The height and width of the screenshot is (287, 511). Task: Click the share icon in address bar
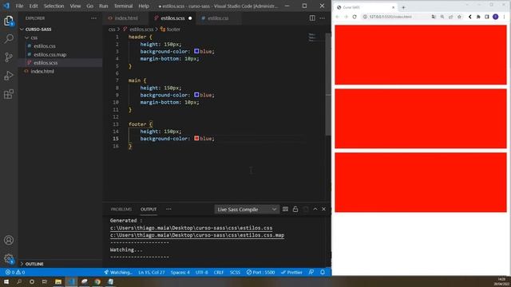click(x=450, y=17)
